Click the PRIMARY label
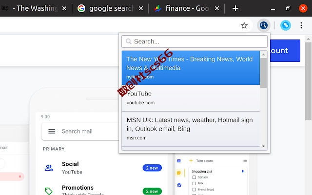 (x=54, y=149)
